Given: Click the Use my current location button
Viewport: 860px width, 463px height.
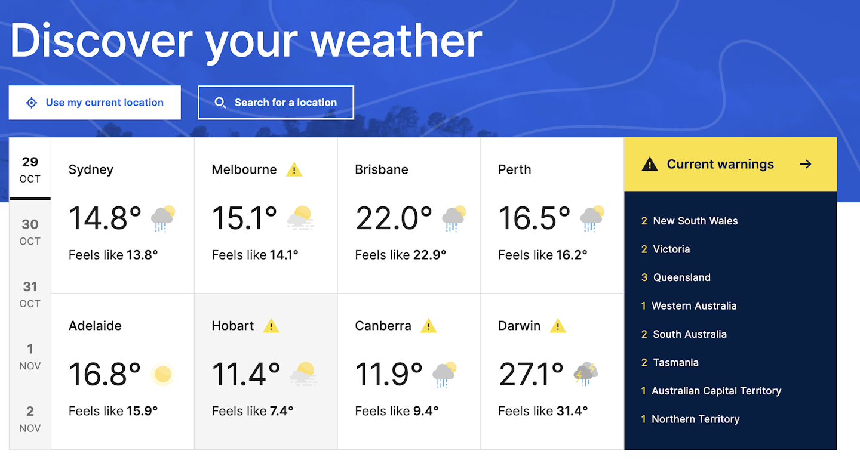Looking at the screenshot, I should click(94, 102).
